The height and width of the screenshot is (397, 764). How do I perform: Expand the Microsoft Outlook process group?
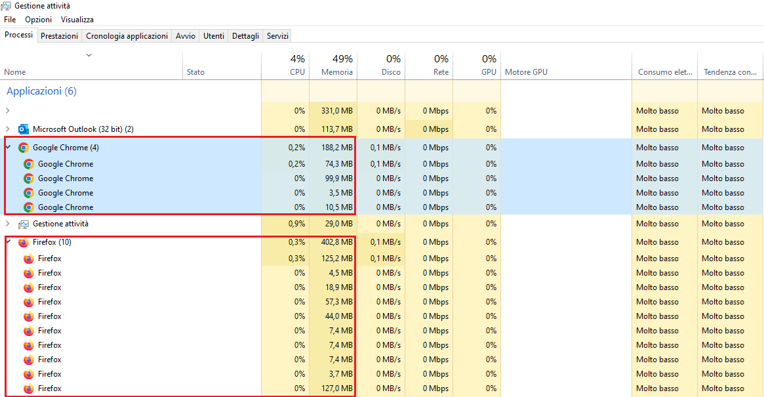point(7,129)
